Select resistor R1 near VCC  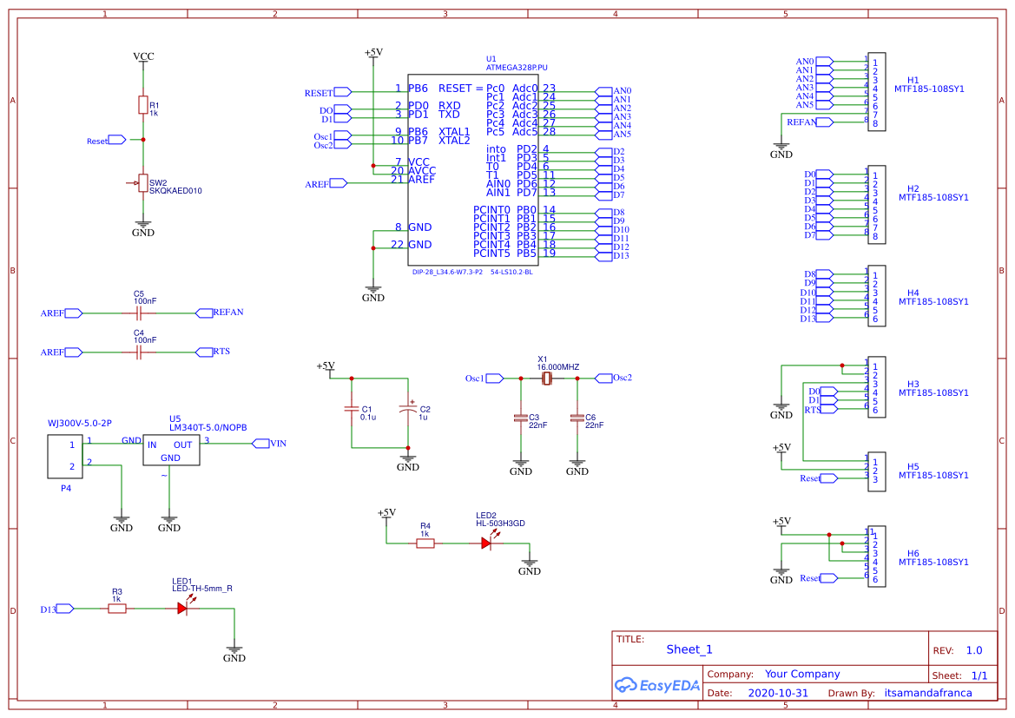coord(142,104)
